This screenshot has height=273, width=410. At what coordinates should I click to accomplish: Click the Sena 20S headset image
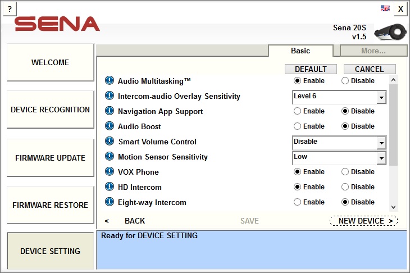coord(390,32)
